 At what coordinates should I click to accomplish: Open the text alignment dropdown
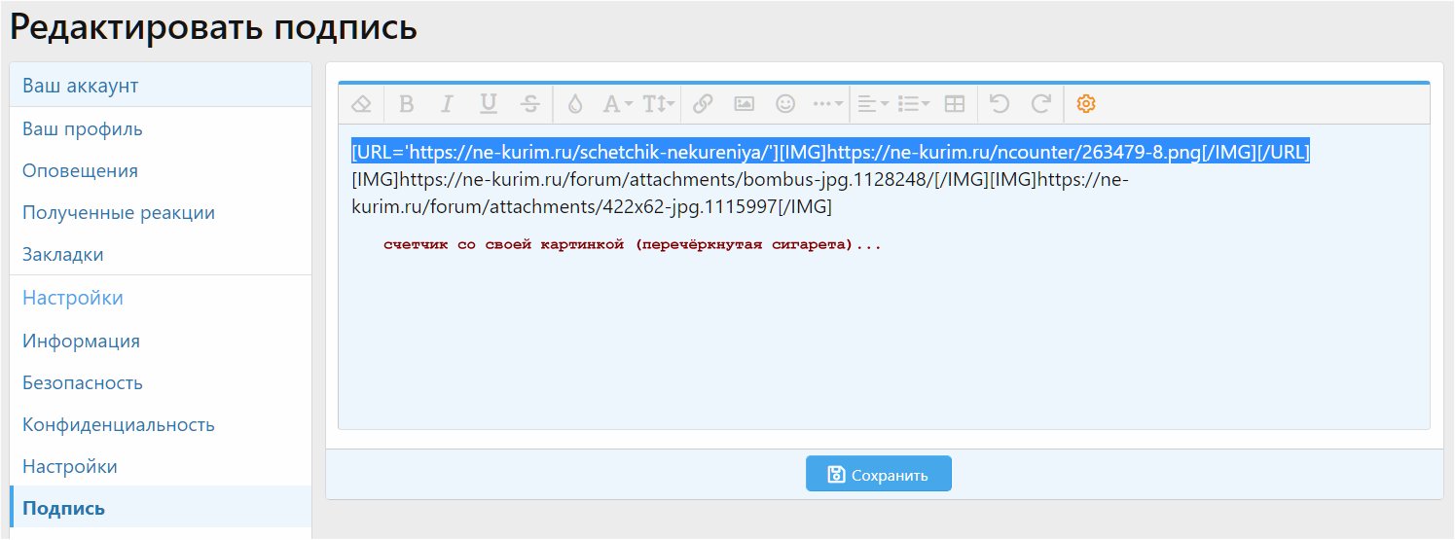[x=873, y=103]
